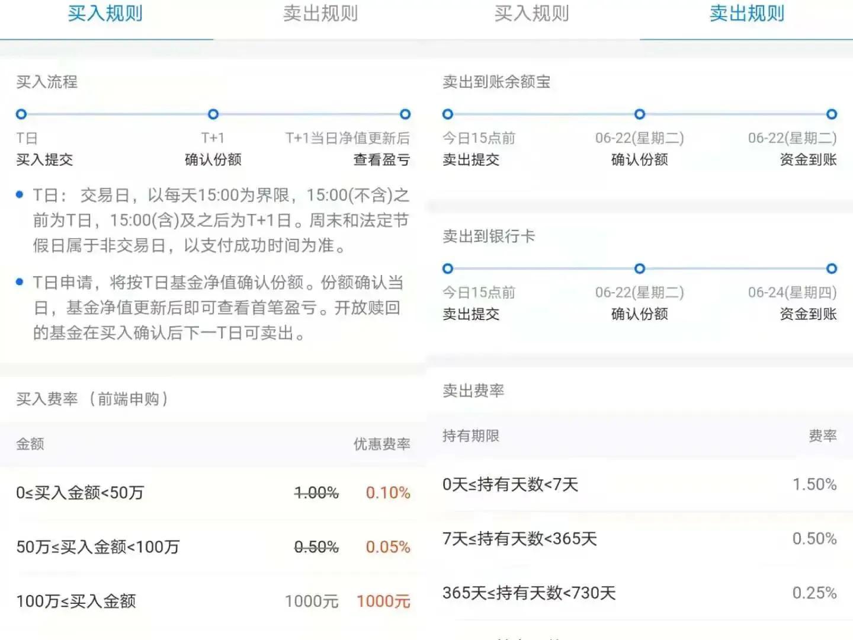Click the 确认份额 node in 卖出到银行卡 flow
Screen dimensions: 853x640
point(639,268)
